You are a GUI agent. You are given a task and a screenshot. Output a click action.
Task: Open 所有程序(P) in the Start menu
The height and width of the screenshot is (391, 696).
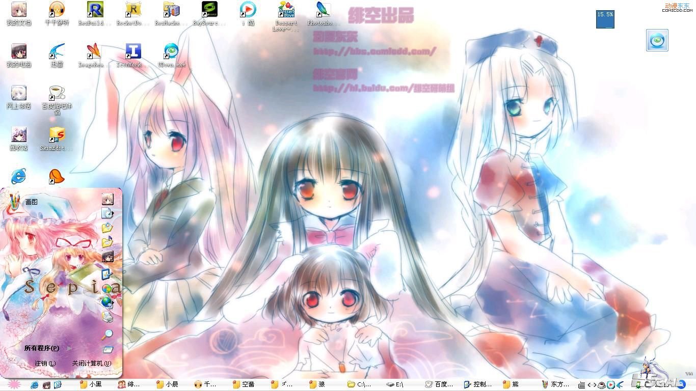coord(42,348)
